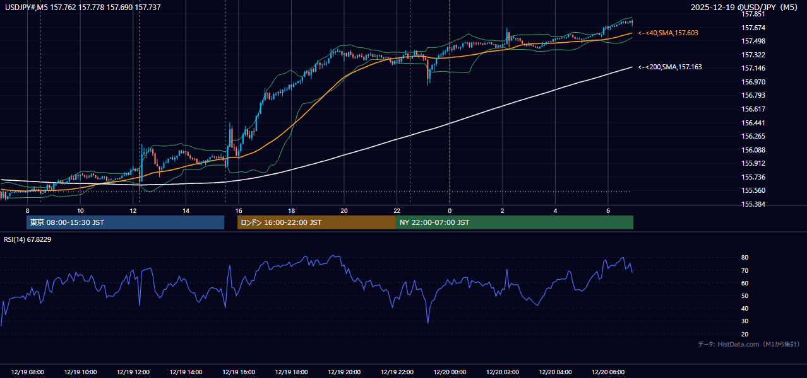The width and height of the screenshot is (807, 378).
Task: Click hour tick 20 under the price chart
Action: (344, 210)
